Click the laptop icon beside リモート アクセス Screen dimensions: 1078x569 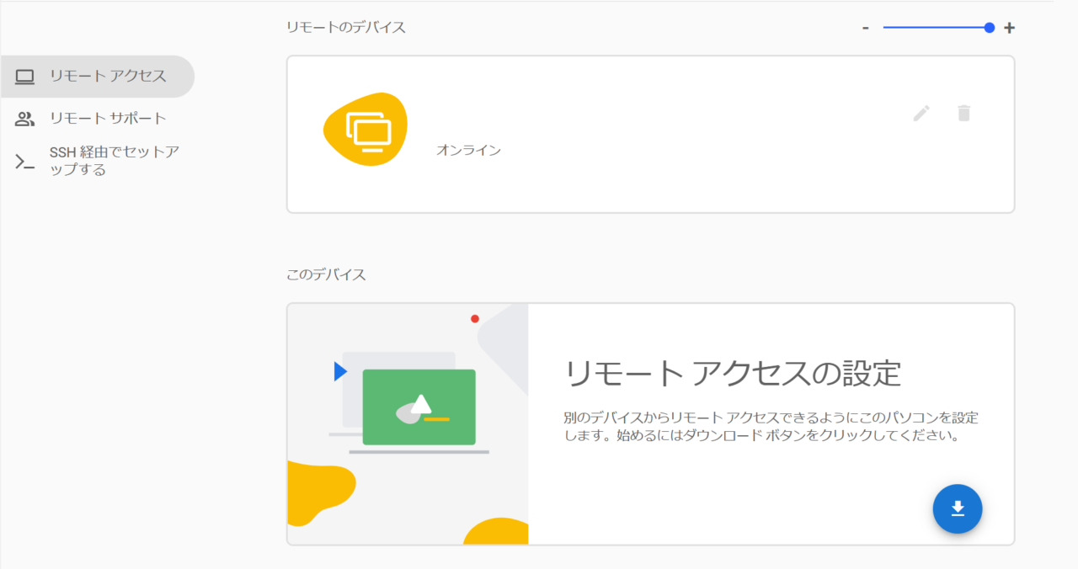pyautogui.click(x=25, y=77)
